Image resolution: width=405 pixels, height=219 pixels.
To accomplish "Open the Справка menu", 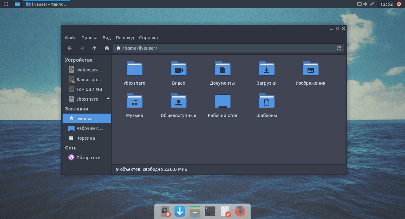I will pyautogui.click(x=148, y=38).
